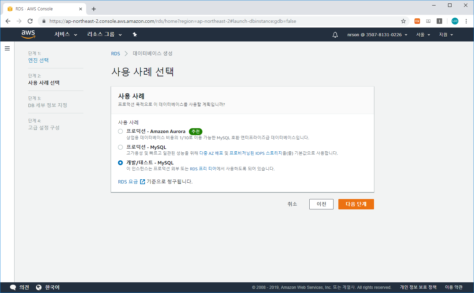
Task: Open the 서울 region dropdown
Action: [x=423, y=35]
